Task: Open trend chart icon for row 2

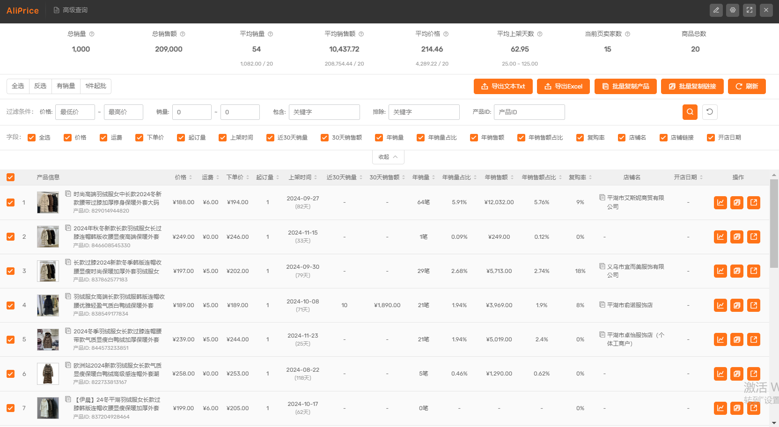Action: coord(720,237)
